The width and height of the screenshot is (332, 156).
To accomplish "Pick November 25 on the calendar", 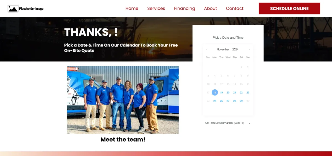I will (215, 101).
